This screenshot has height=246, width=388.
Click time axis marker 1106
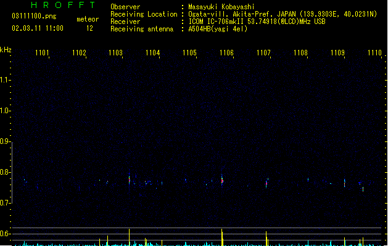tap(226, 53)
